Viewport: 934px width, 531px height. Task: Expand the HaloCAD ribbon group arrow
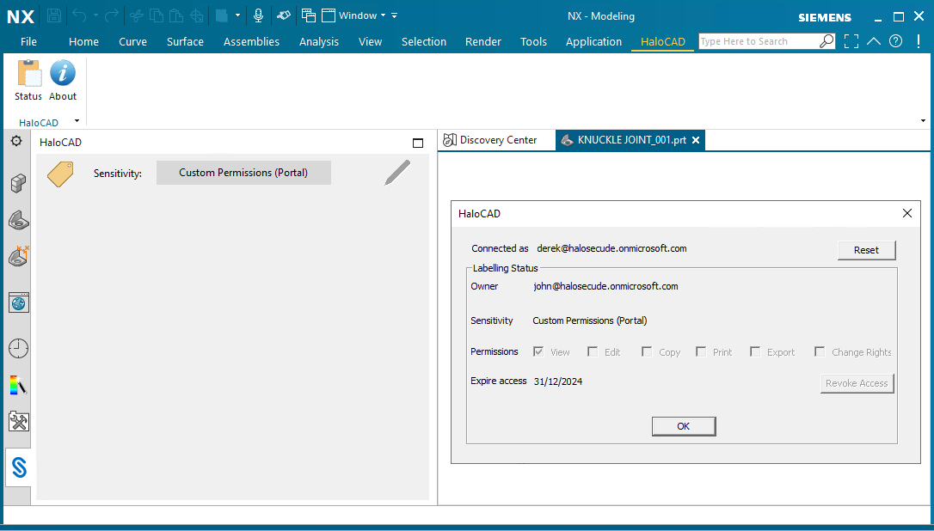(77, 121)
